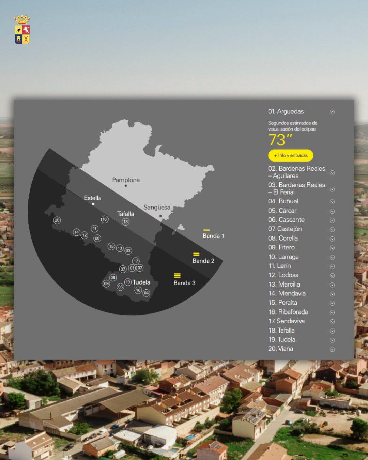368x460 pixels.
Task: Click the coat of arms logo
Action: click(22, 29)
